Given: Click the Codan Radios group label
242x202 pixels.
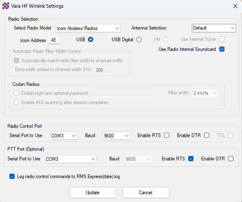Looking at the screenshot, I should [x=26, y=84].
